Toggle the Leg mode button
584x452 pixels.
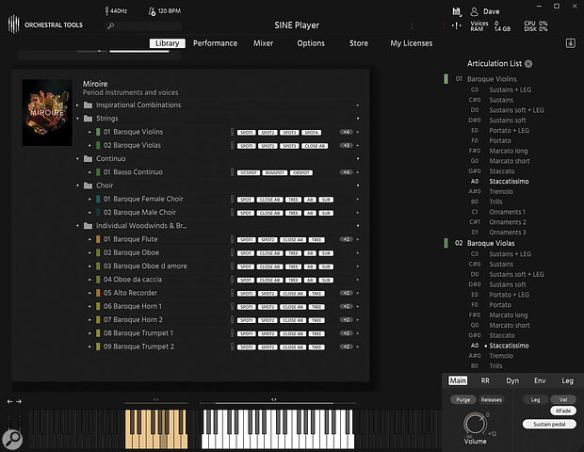[x=535, y=399]
